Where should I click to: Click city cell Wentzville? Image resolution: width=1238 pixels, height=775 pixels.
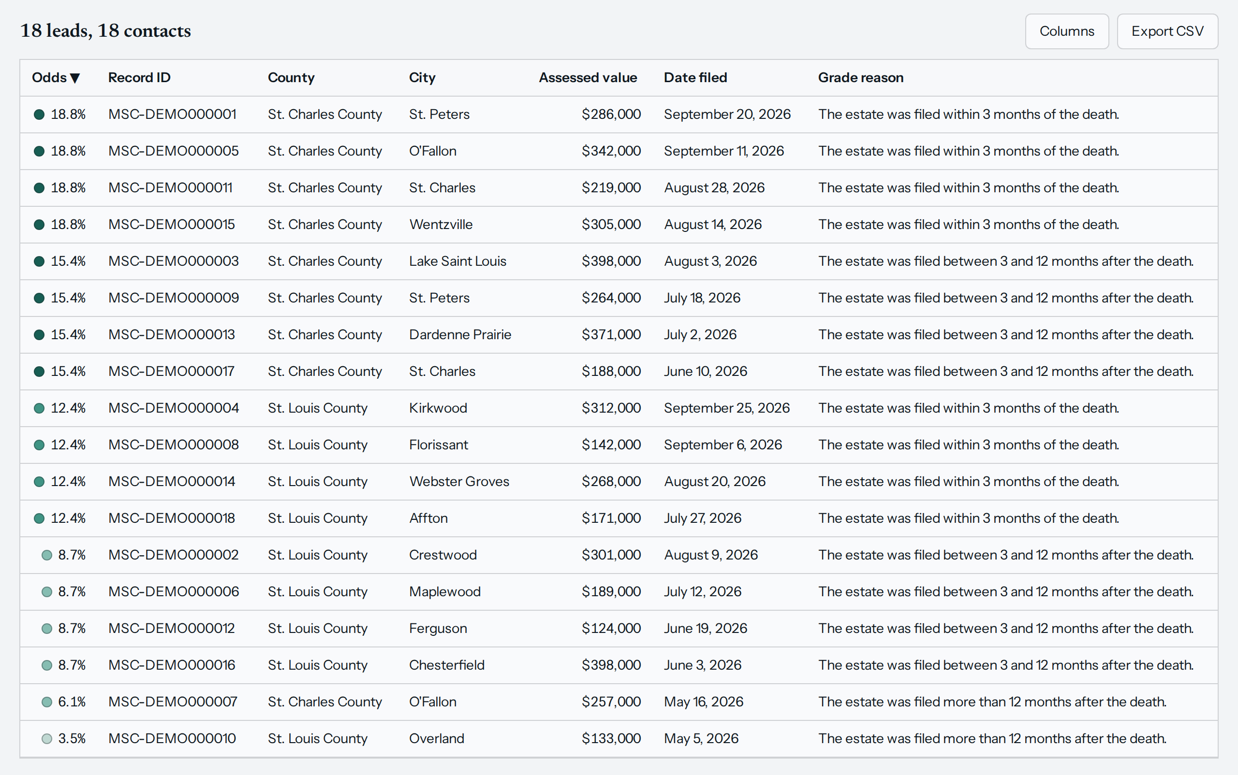(x=441, y=225)
